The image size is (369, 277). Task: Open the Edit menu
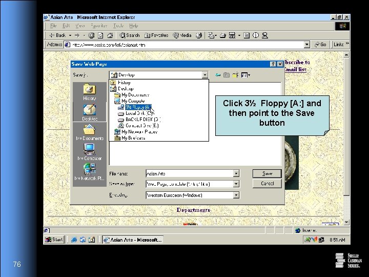(66, 26)
